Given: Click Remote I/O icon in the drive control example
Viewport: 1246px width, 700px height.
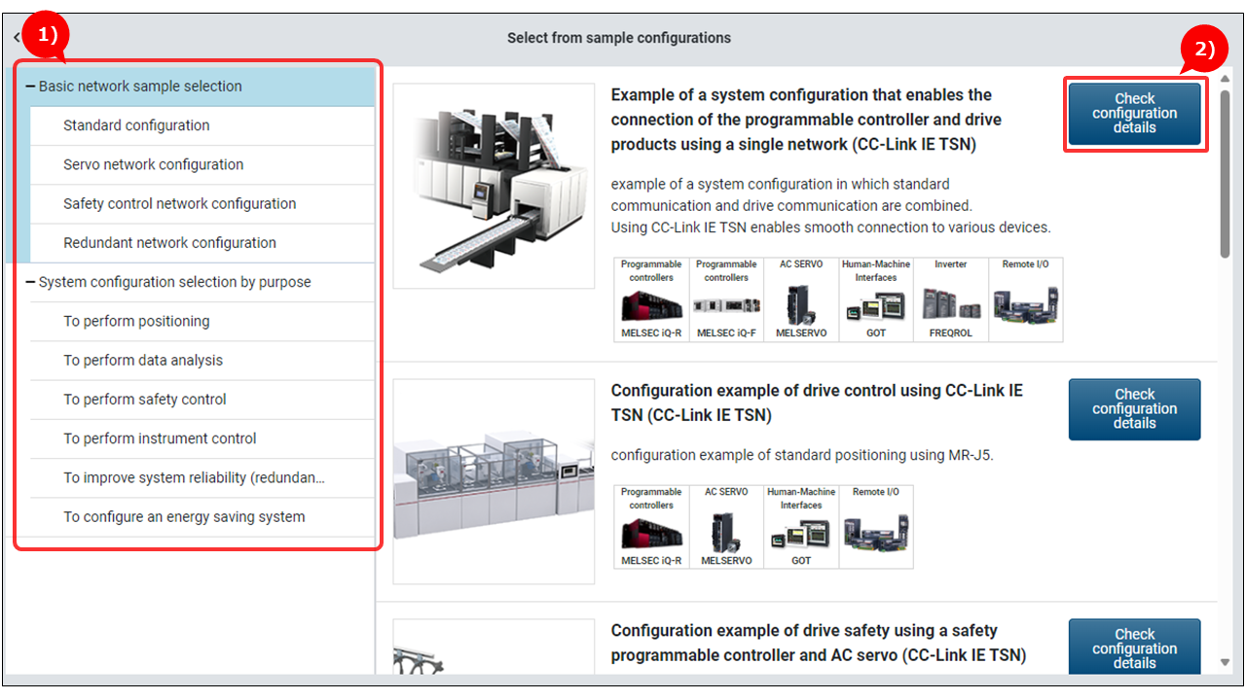Looking at the screenshot, I should coord(876,526).
